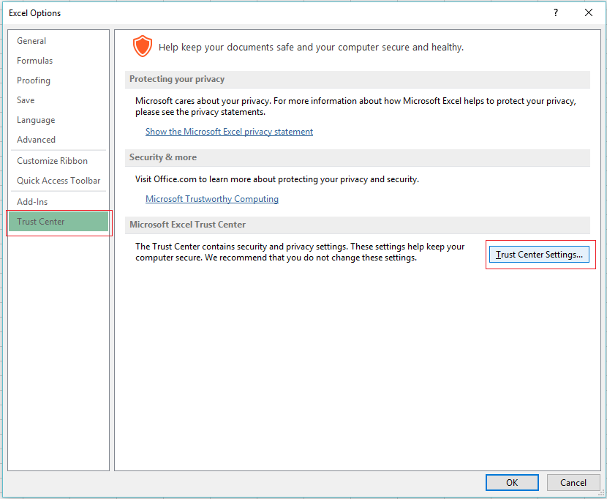Open the Trust Center Settings dialog

coord(539,254)
